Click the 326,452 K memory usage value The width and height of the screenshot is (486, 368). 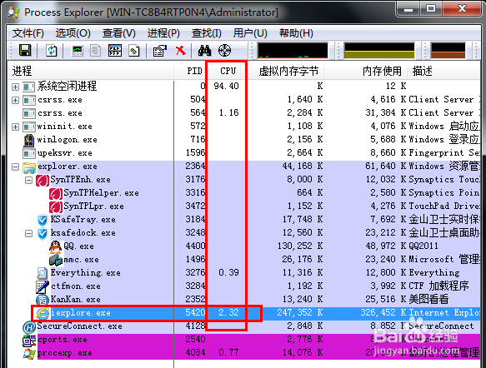[x=383, y=313]
